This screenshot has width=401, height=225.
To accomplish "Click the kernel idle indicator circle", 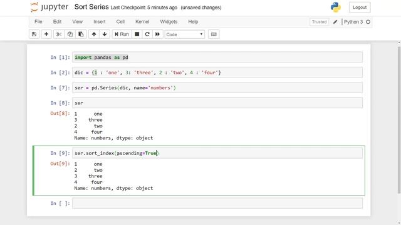I will pyautogui.click(x=368, y=22).
